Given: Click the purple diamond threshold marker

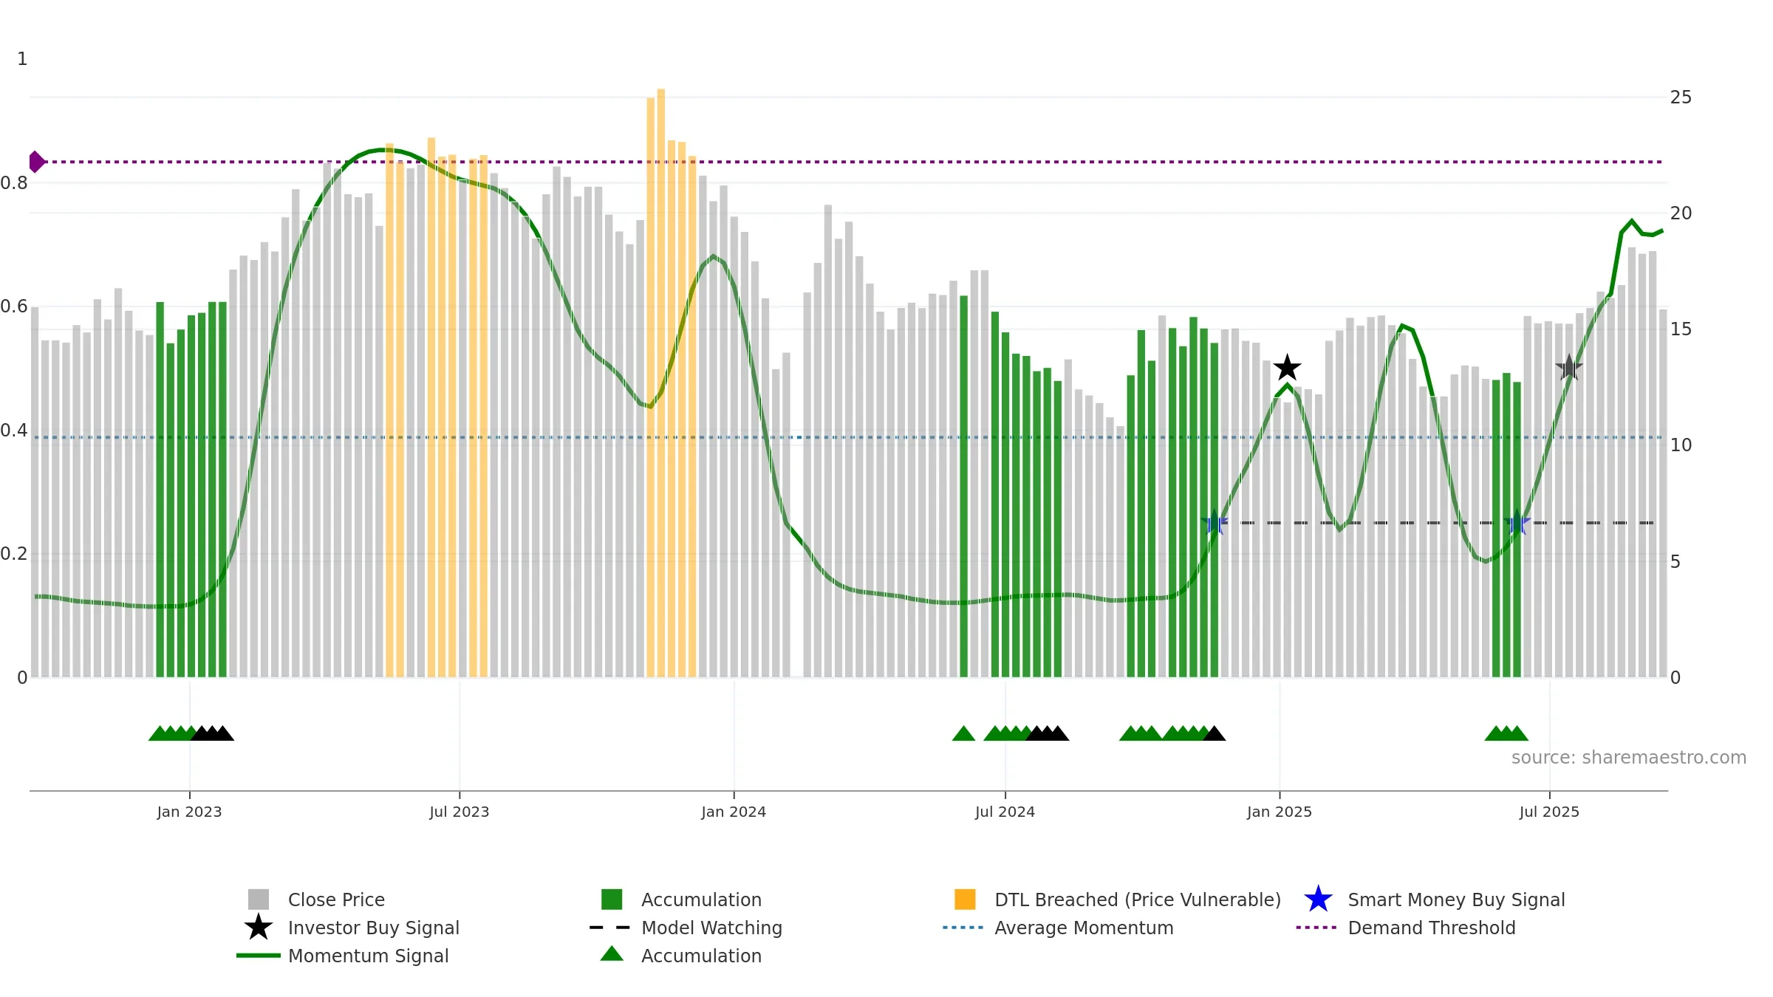Looking at the screenshot, I should 36,162.
